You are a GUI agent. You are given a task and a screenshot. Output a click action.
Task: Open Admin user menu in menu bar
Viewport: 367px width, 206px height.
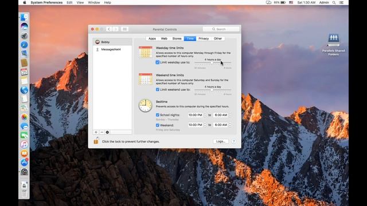(324, 2)
